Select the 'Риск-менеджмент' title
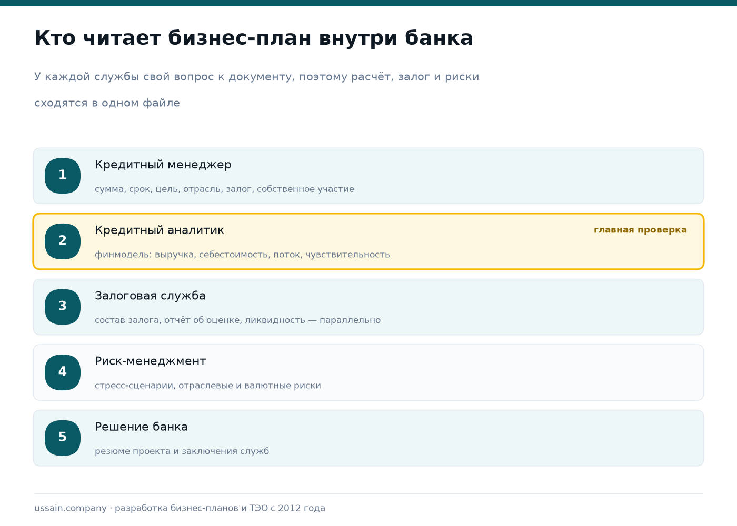The image size is (737, 526). (150, 361)
